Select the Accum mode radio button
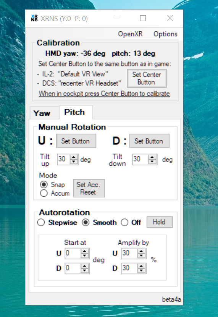Image resolution: width=218 pixels, height=317 pixels. [x=44, y=193]
